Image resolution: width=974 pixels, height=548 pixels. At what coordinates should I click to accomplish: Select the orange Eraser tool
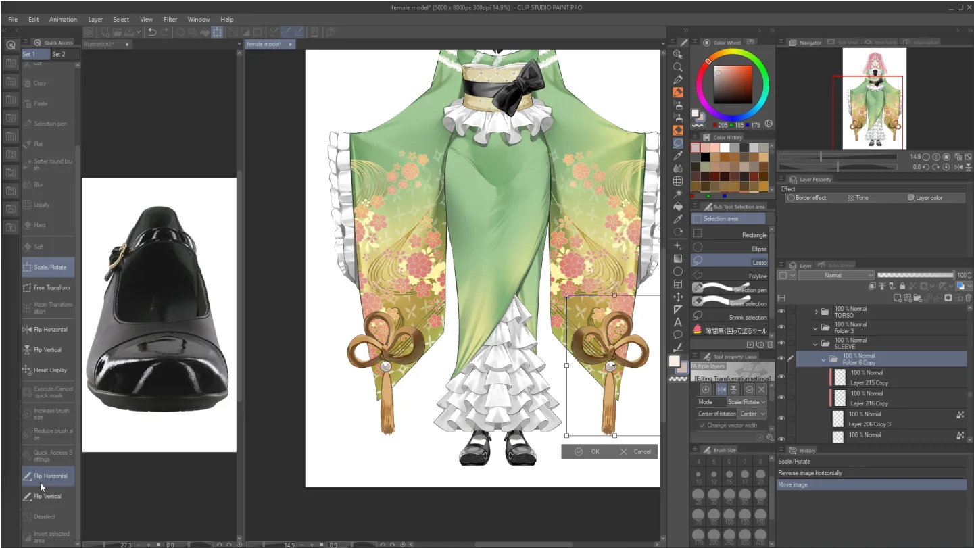(678, 130)
